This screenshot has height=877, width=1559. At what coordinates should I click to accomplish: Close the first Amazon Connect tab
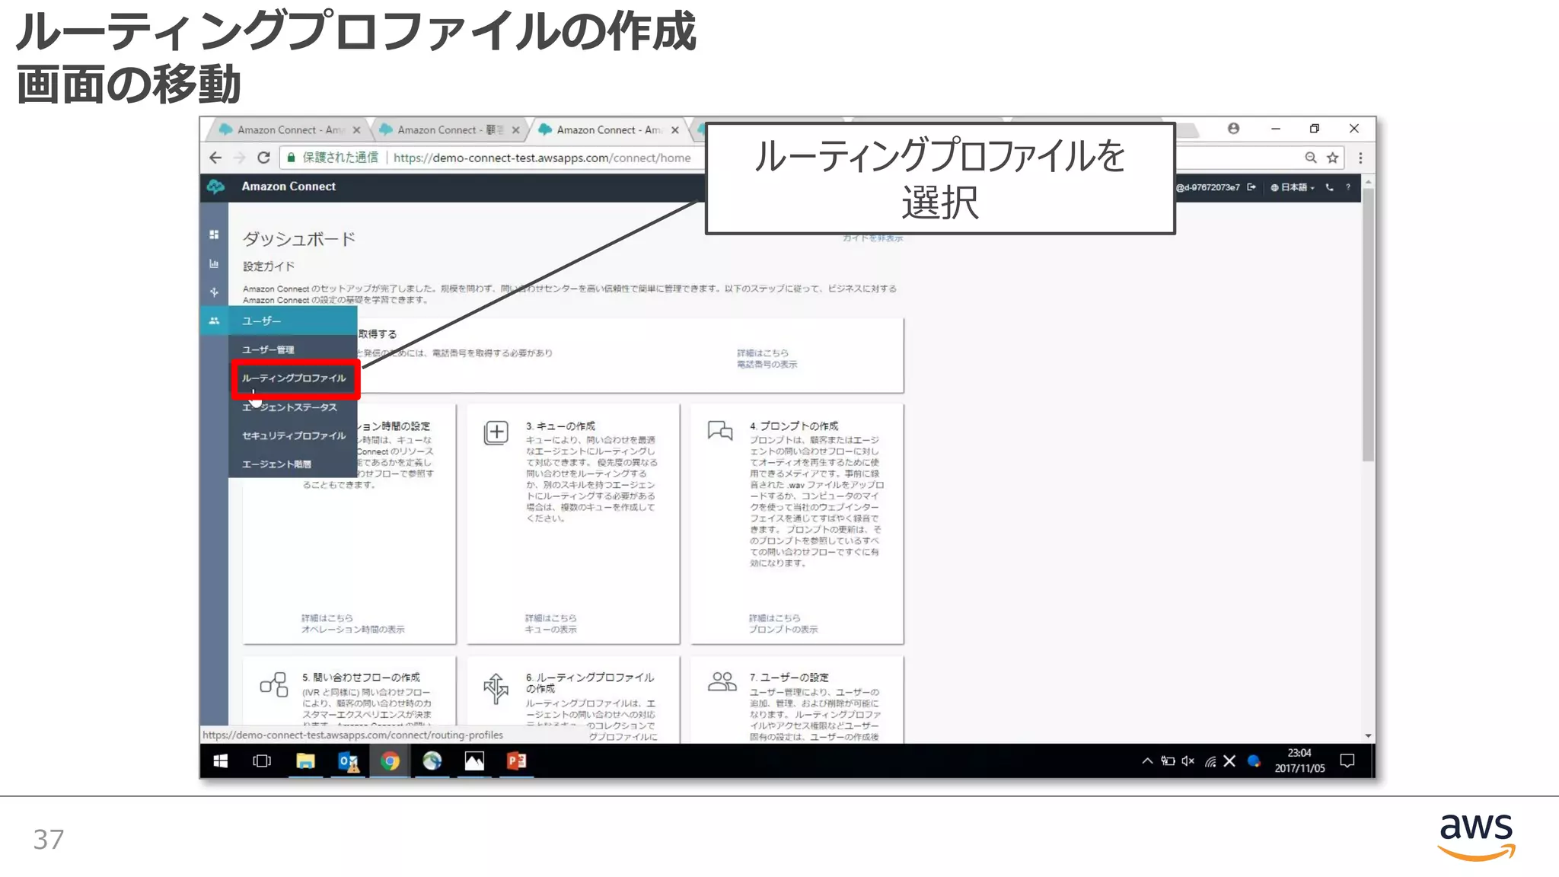356,130
